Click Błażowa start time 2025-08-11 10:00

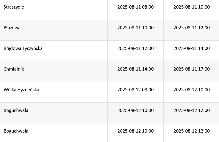(x=136, y=28)
